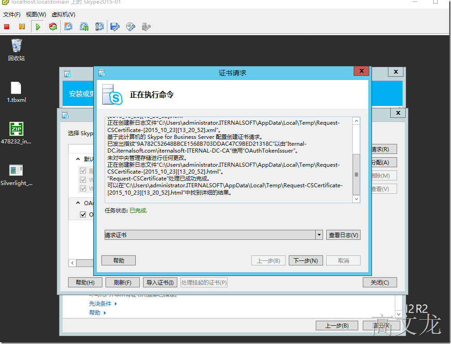Click the USB device toolbar icon
Screen dimensions: 451x344
pyautogui.click(x=146, y=27)
